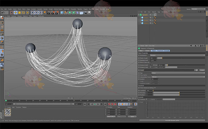Open the Layout dropdown at top right
The height and width of the screenshot is (129, 208).
[198, 9]
